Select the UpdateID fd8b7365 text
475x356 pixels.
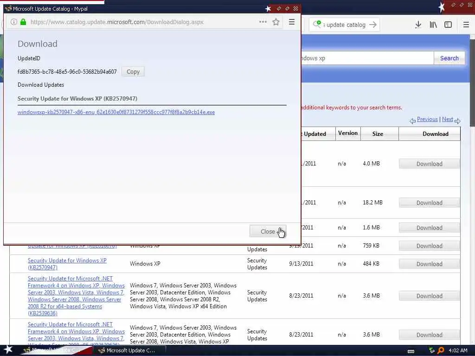point(67,72)
